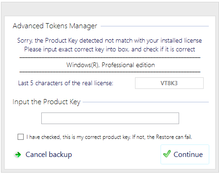The height and width of the screenshot is (175, 219).
Task: Click the gray title bar area
Action: [x=109, y=9]
